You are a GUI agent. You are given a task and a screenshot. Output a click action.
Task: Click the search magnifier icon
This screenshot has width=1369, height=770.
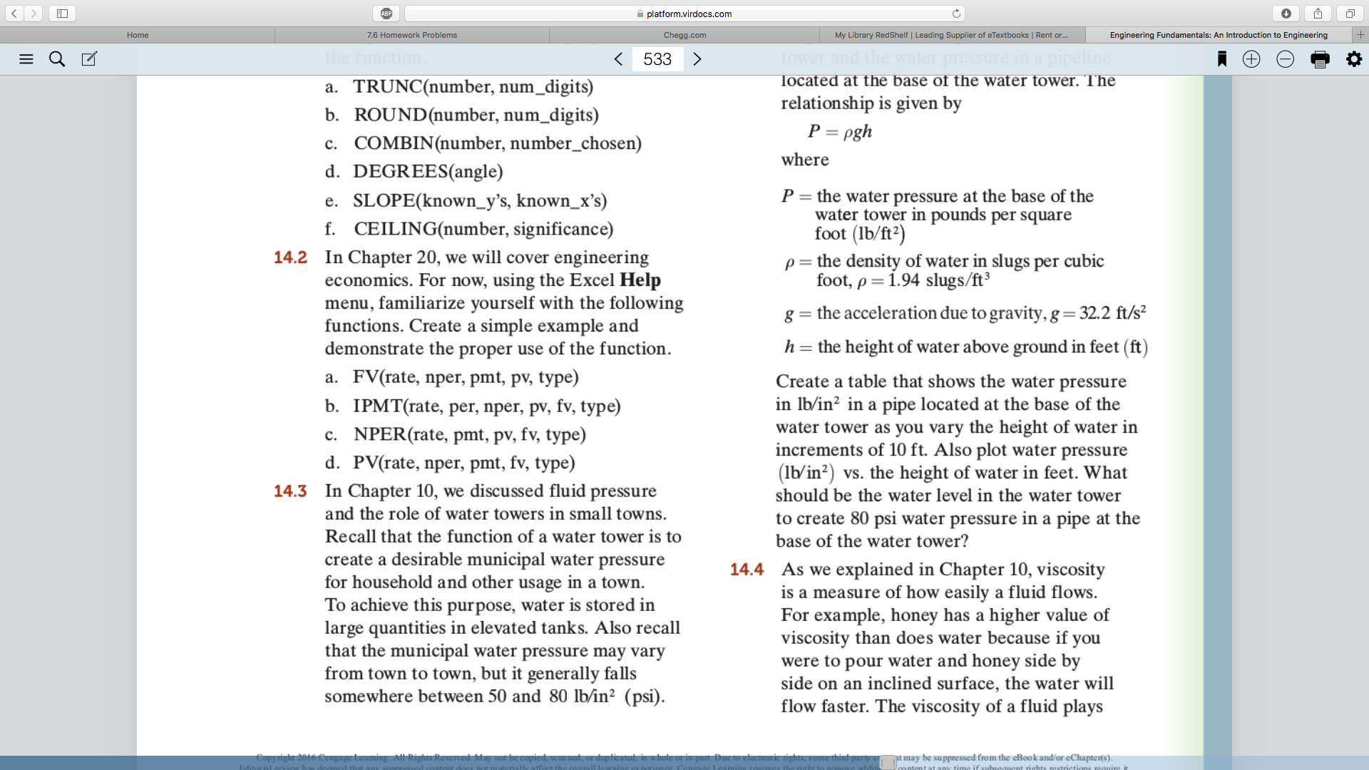coord(57,59)
